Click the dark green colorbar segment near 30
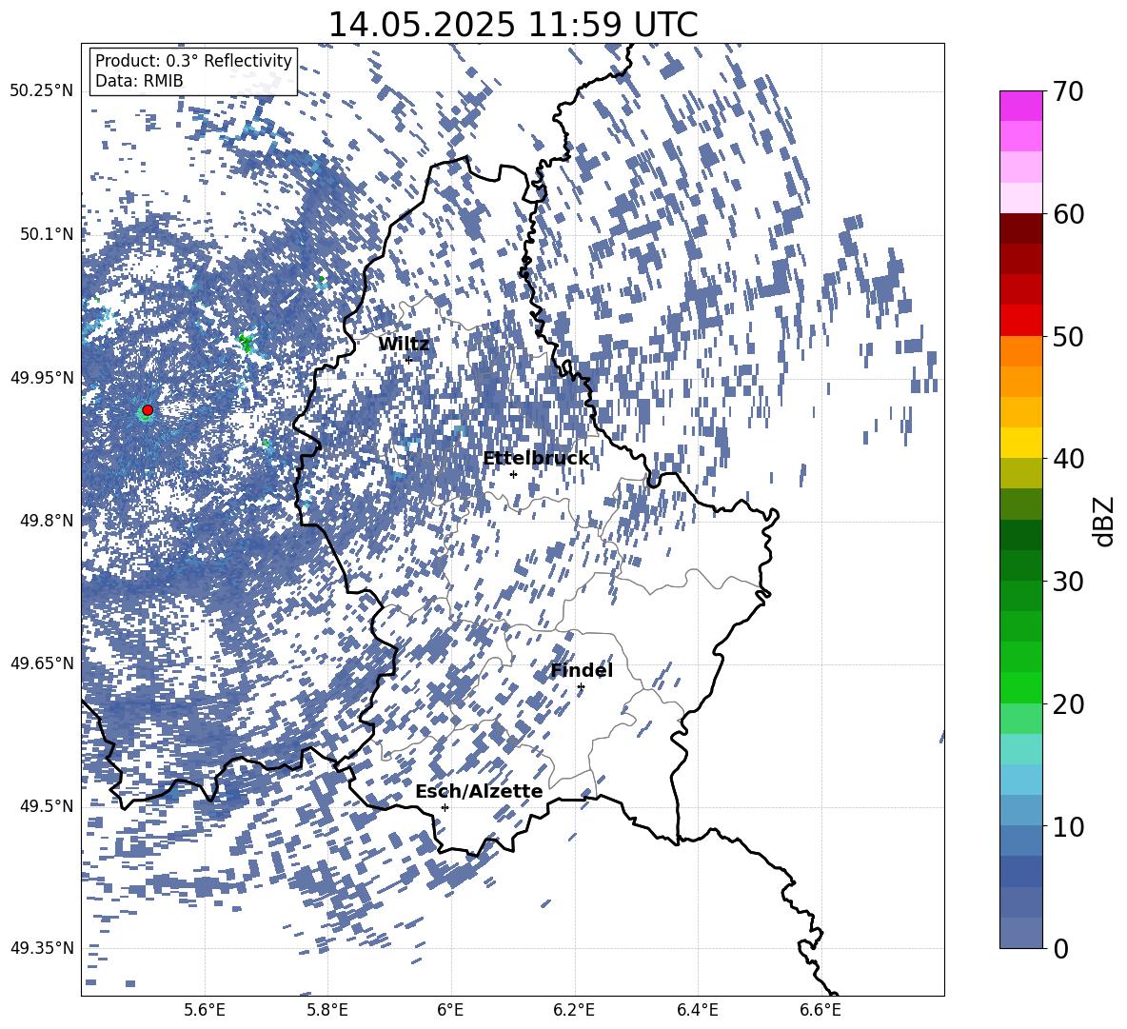The width and height of the screenshot is (1127, 1029). pyautogui.click(x=1020, y=565)
